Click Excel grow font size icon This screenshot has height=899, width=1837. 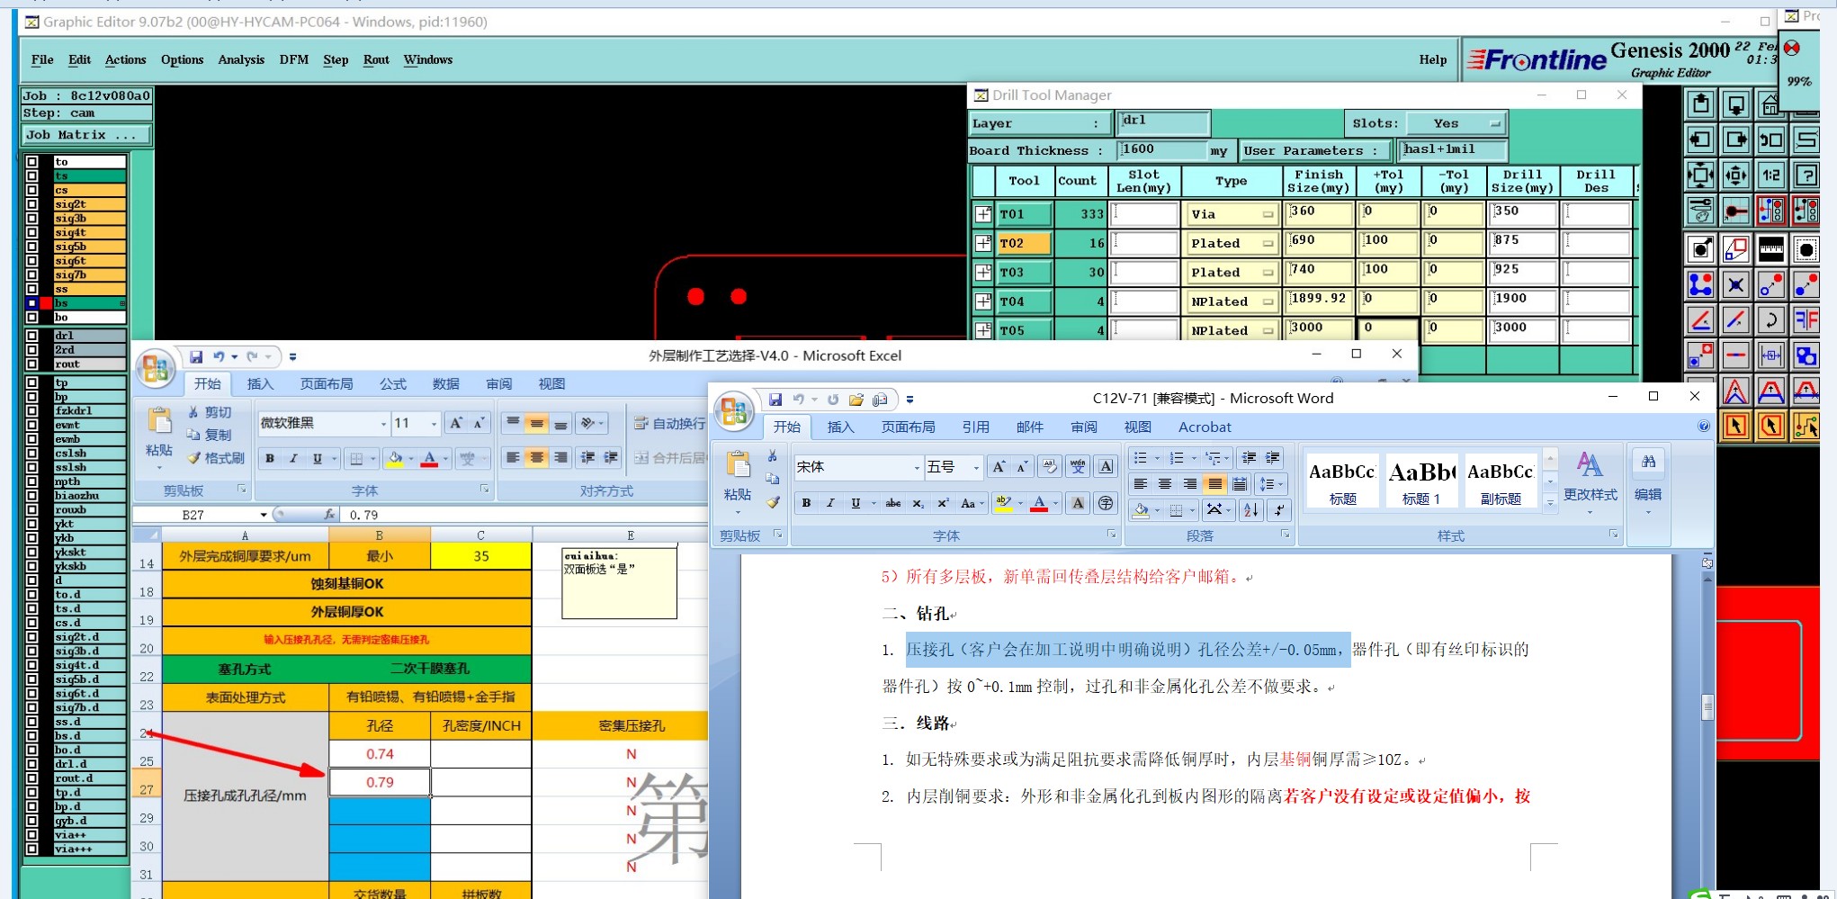(456, 423)
